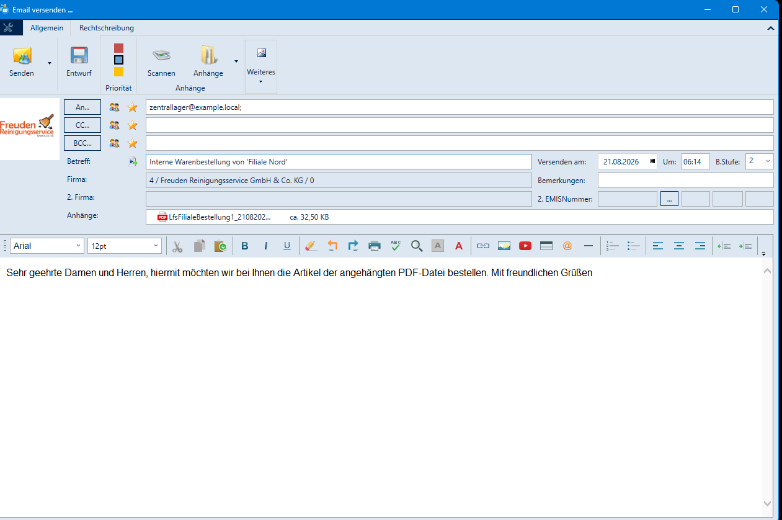The height and width of the screenshot is (520, 782).
Task: Click favorites star beside CC field
Action: point(132,125)
